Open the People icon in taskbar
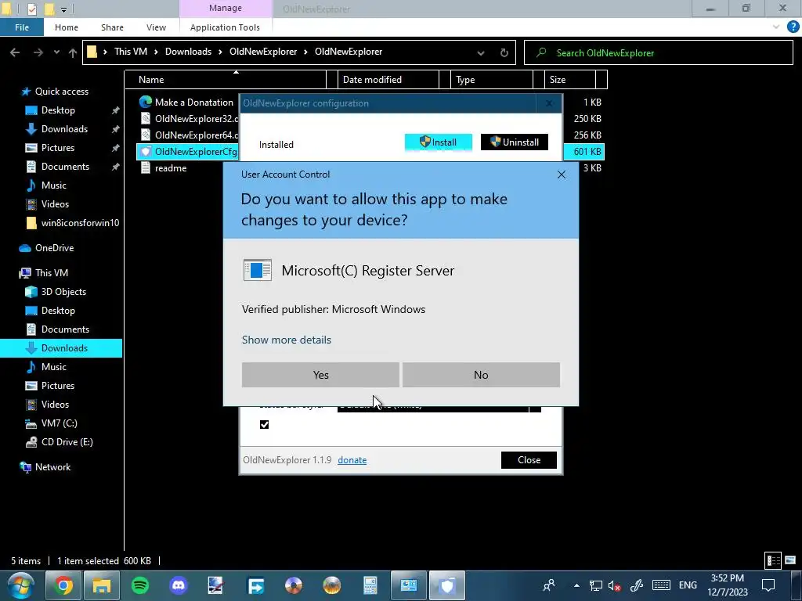This screenshot has width=802, height=601. coord(549,585)
